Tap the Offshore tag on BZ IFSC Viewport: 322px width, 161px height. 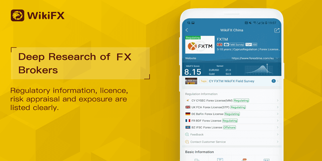[x=229, y=127]
